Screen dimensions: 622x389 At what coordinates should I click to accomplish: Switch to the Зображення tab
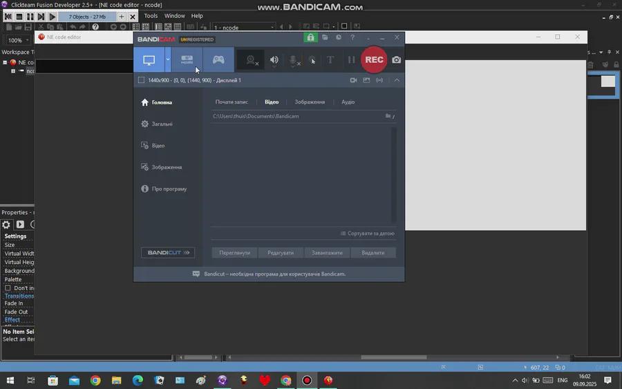pyautogui.click(x=310, y=102)
